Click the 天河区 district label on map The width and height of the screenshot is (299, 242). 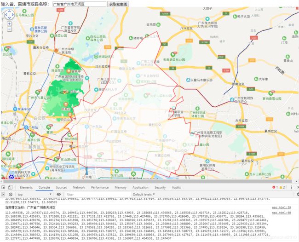(121, 152)
